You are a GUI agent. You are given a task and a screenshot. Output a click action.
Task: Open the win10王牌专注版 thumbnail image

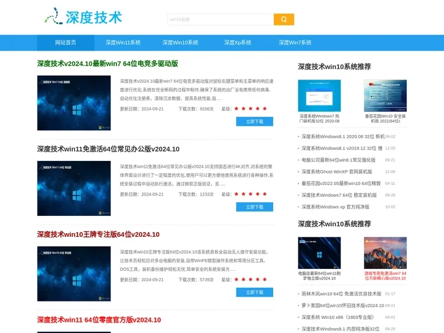click(x=74, y=274)
